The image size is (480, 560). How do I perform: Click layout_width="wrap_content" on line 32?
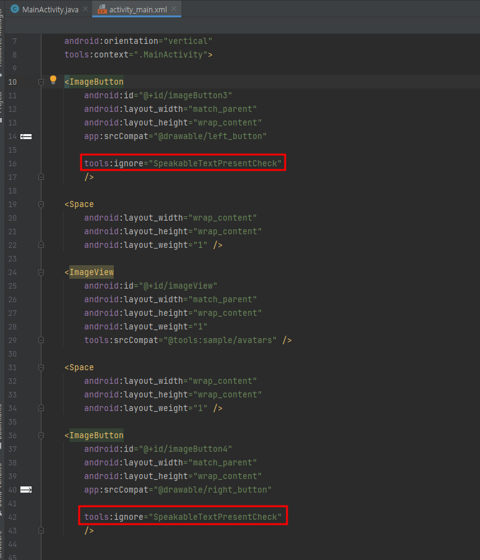coord(171,381)
